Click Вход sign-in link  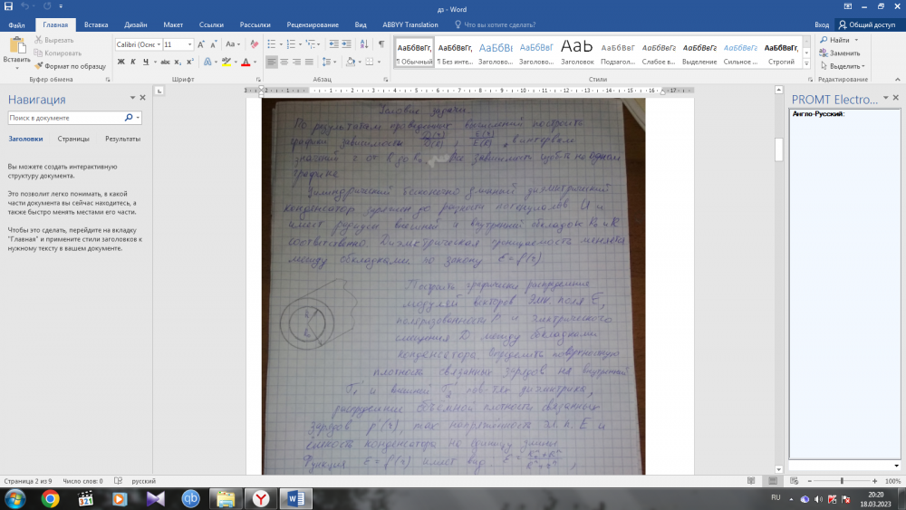coord(822,24)
